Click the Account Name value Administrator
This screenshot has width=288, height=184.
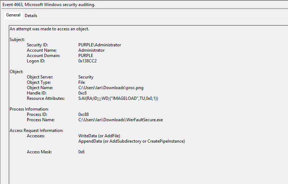tap(91, 50)
